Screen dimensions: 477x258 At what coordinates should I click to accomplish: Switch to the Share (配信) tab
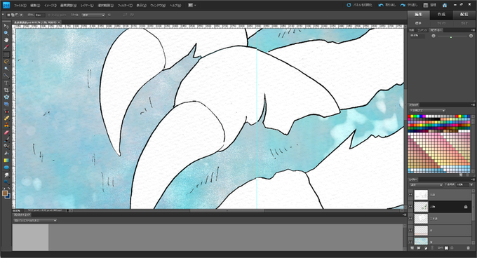pos(464,15)
